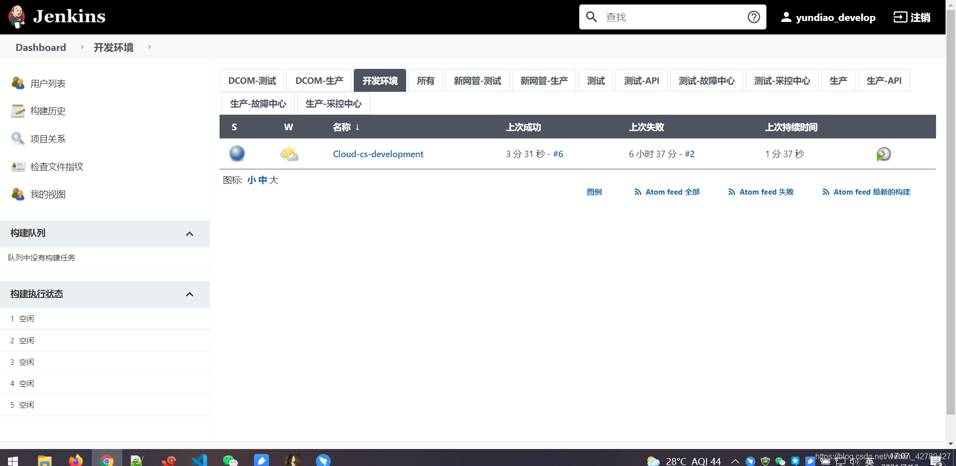The width and height of the screenshot is (956, 466).
Task: Click the Jenkins logo in the header
Action: 56,16
